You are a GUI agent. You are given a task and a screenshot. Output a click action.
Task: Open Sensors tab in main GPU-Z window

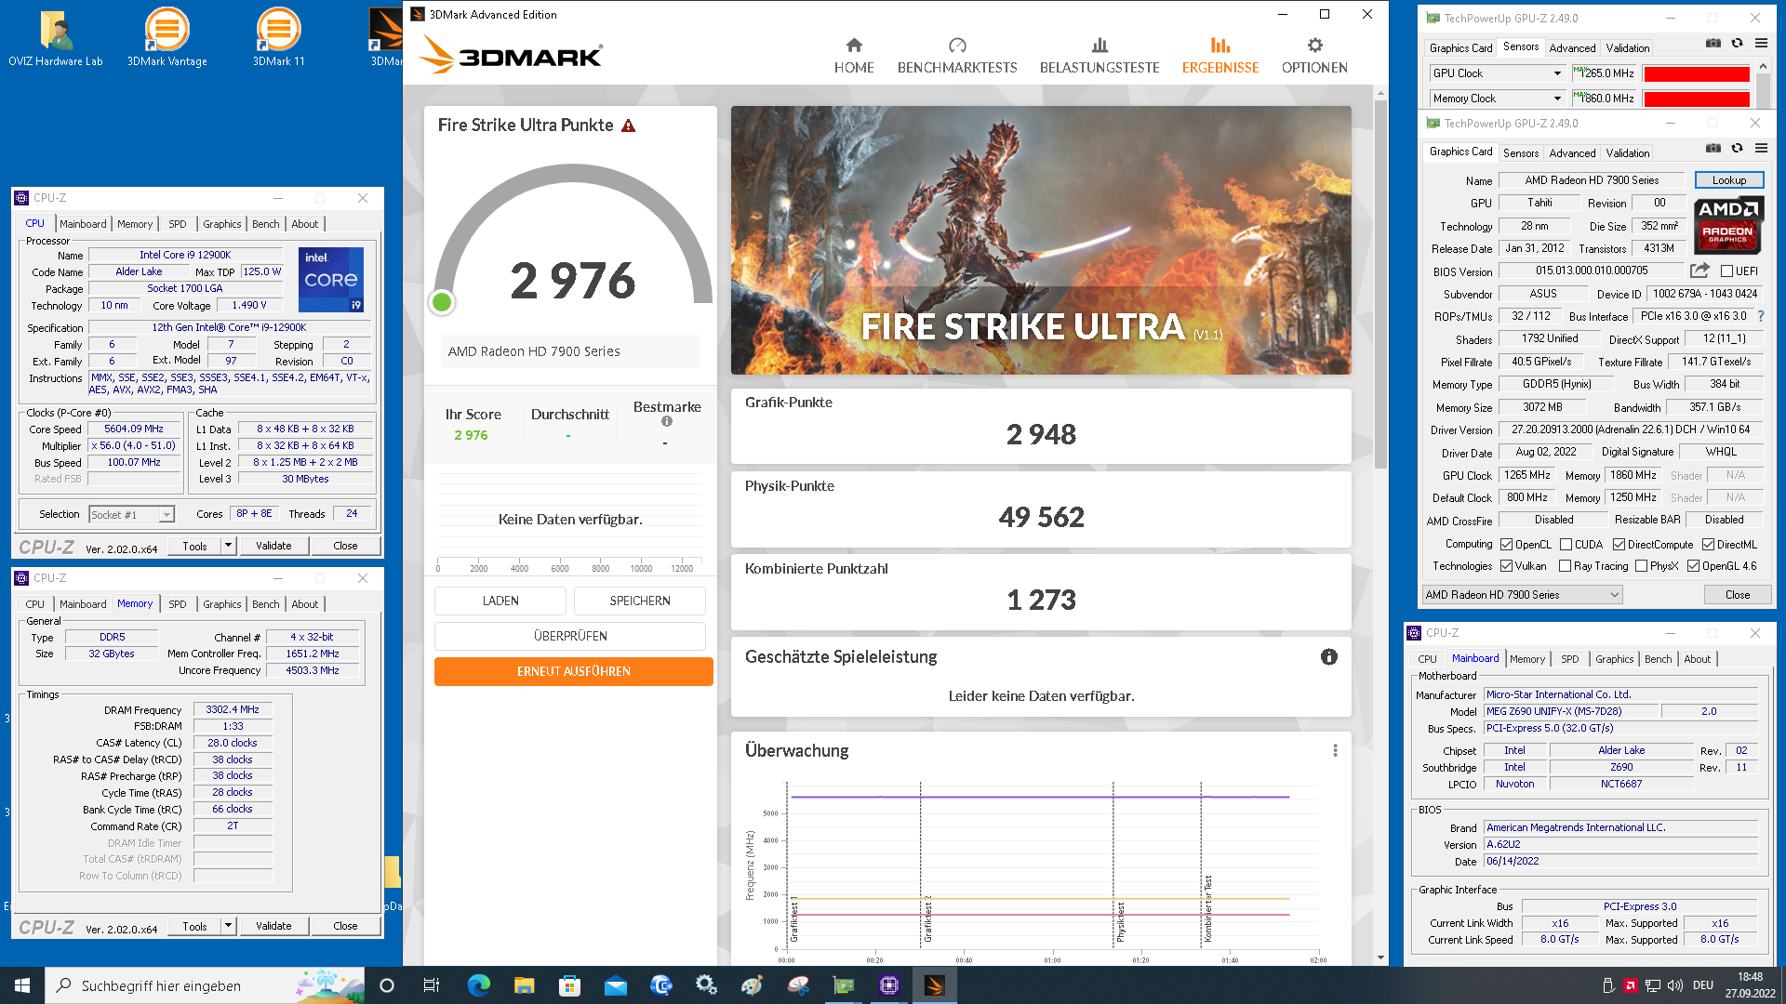(x=1520, y=153)
